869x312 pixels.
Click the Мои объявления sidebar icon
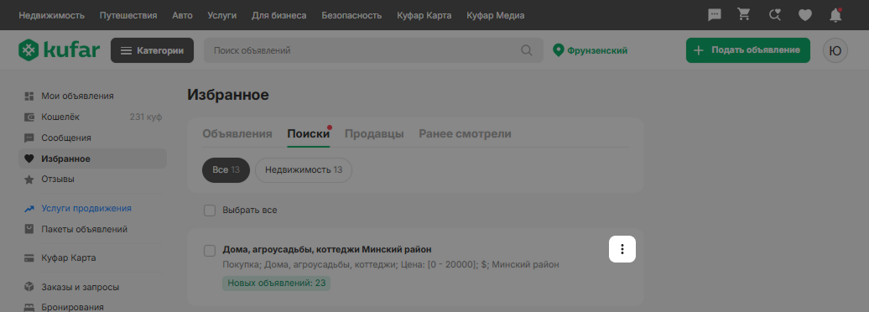click(x=29, y=96)
